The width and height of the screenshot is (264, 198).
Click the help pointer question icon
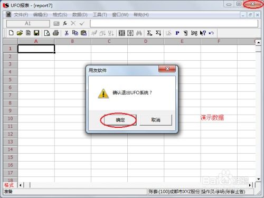203,33
